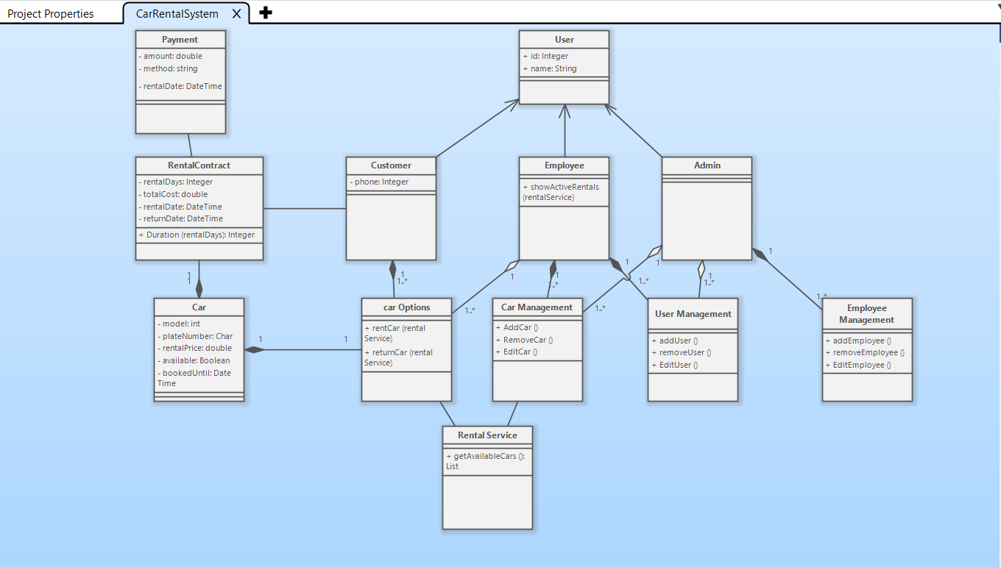Click the Employee class header
Image resolution: width=1001 pixels, height=567 pixels.
564,165
